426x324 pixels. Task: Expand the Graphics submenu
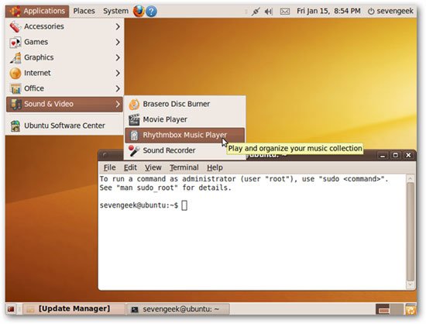coord(64,57)
